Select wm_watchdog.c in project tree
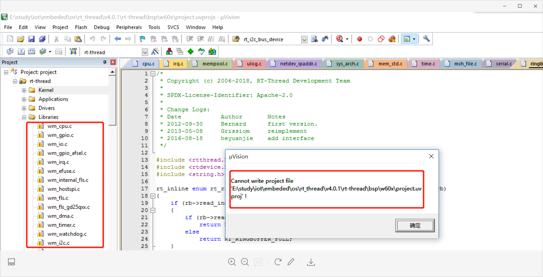 click(x=67, y=234)
